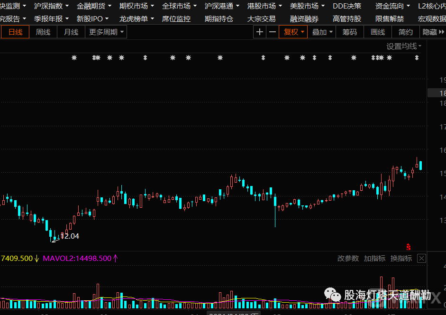The image size is (446, 315).
Task: Toggle the 筹码 chip distribution view
Action: click(349, 32)
